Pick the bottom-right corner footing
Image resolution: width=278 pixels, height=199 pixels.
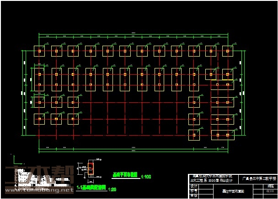click(228, 136)
